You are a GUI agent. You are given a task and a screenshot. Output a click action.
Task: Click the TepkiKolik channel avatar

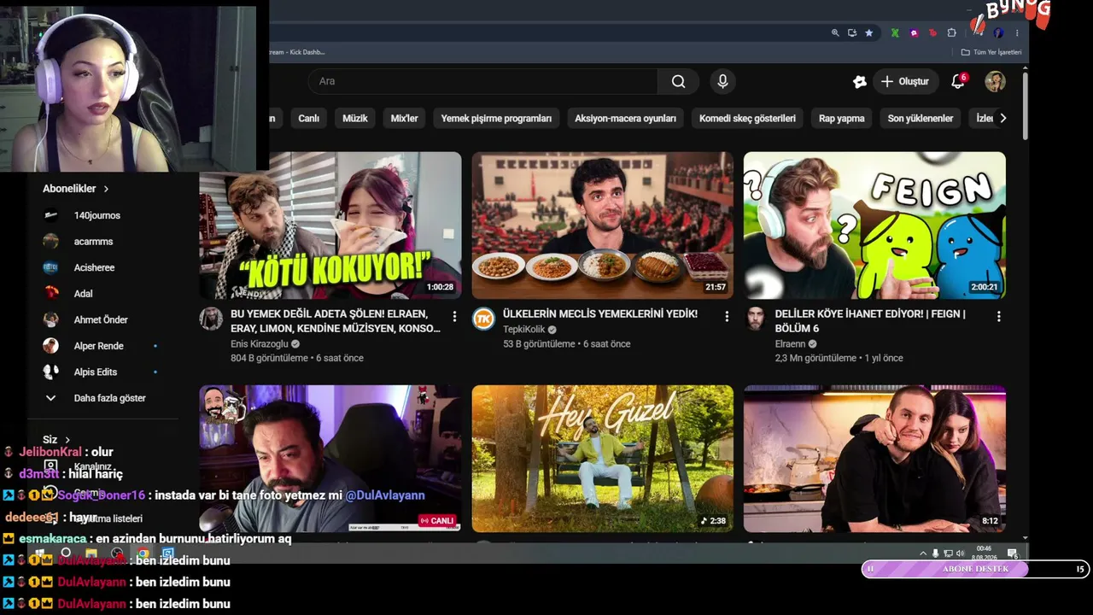483,319
